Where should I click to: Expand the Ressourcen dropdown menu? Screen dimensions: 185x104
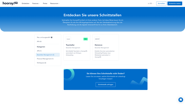click(x=55, y=3)
